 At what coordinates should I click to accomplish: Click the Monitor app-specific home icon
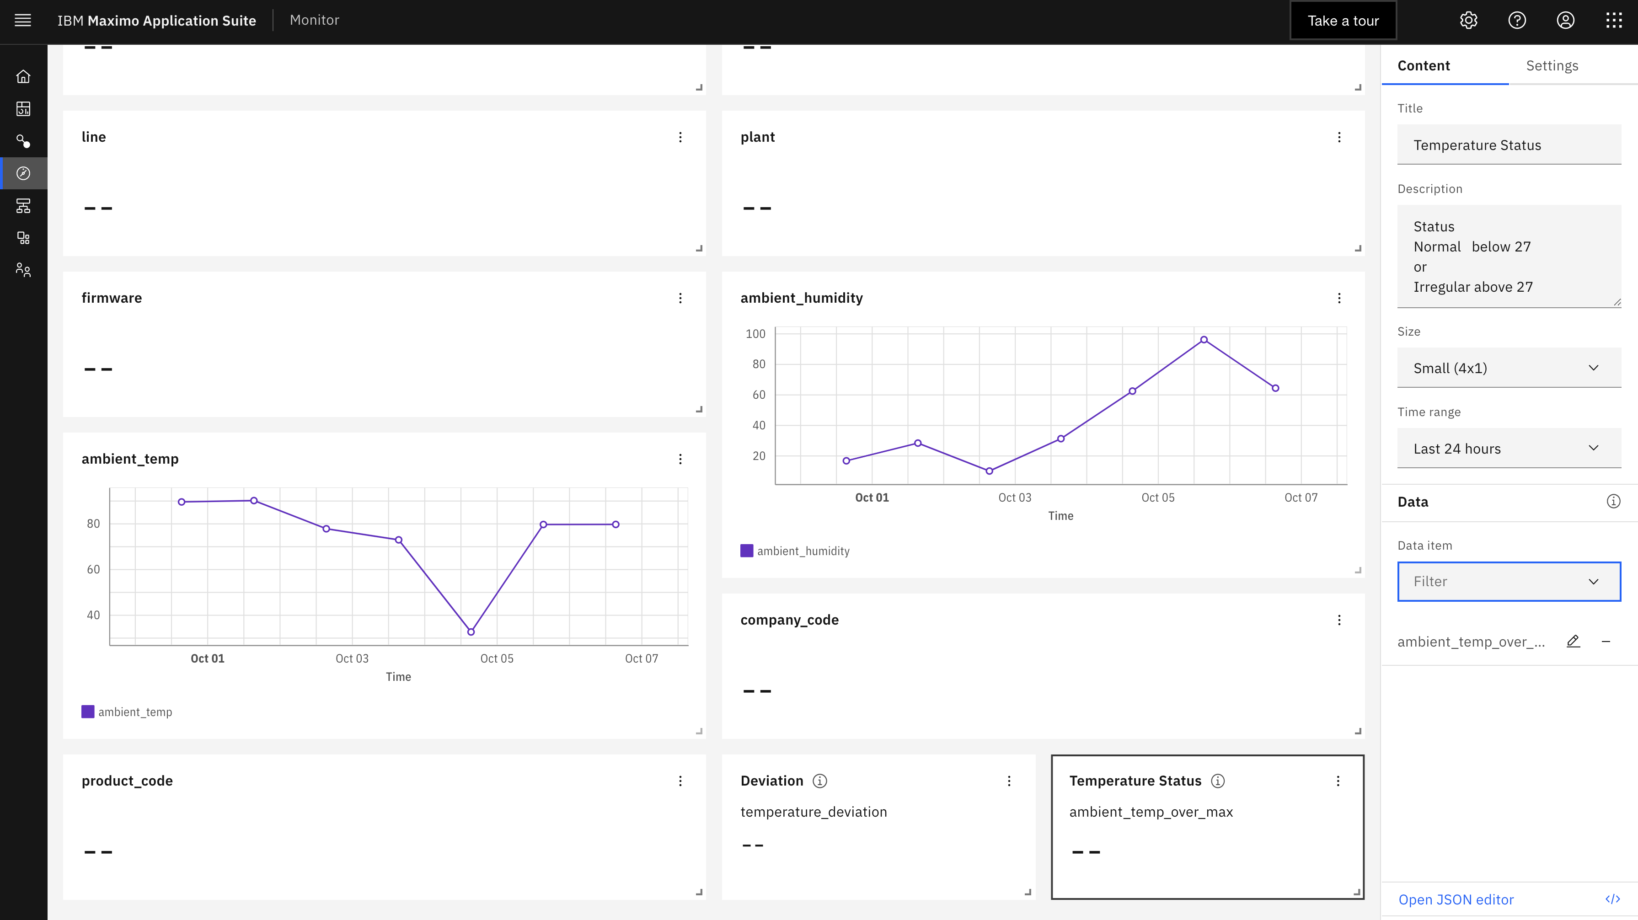pyautogui.click(x=24, y=76)
